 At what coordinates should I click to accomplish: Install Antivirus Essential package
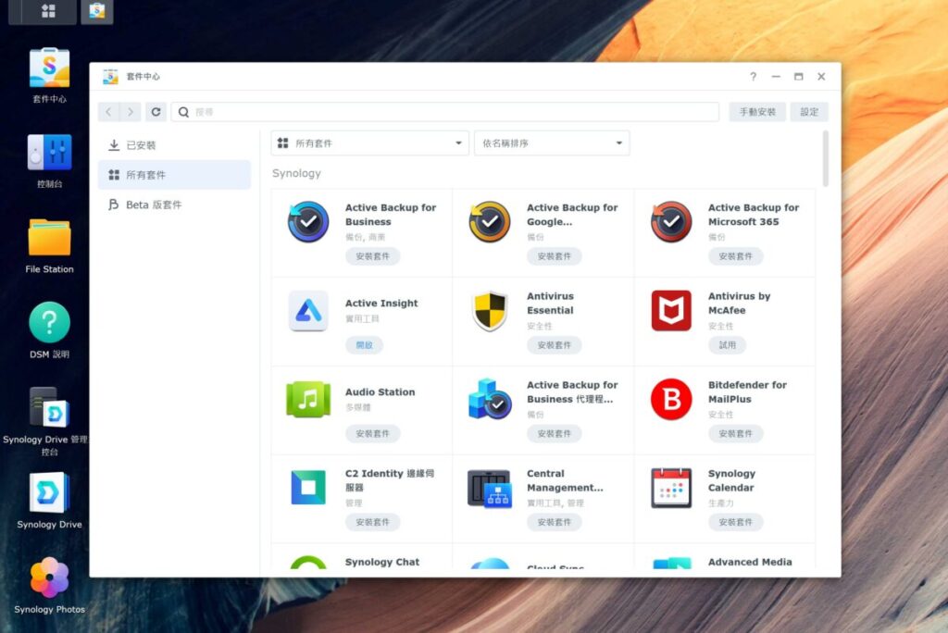(x=554, y=345)
